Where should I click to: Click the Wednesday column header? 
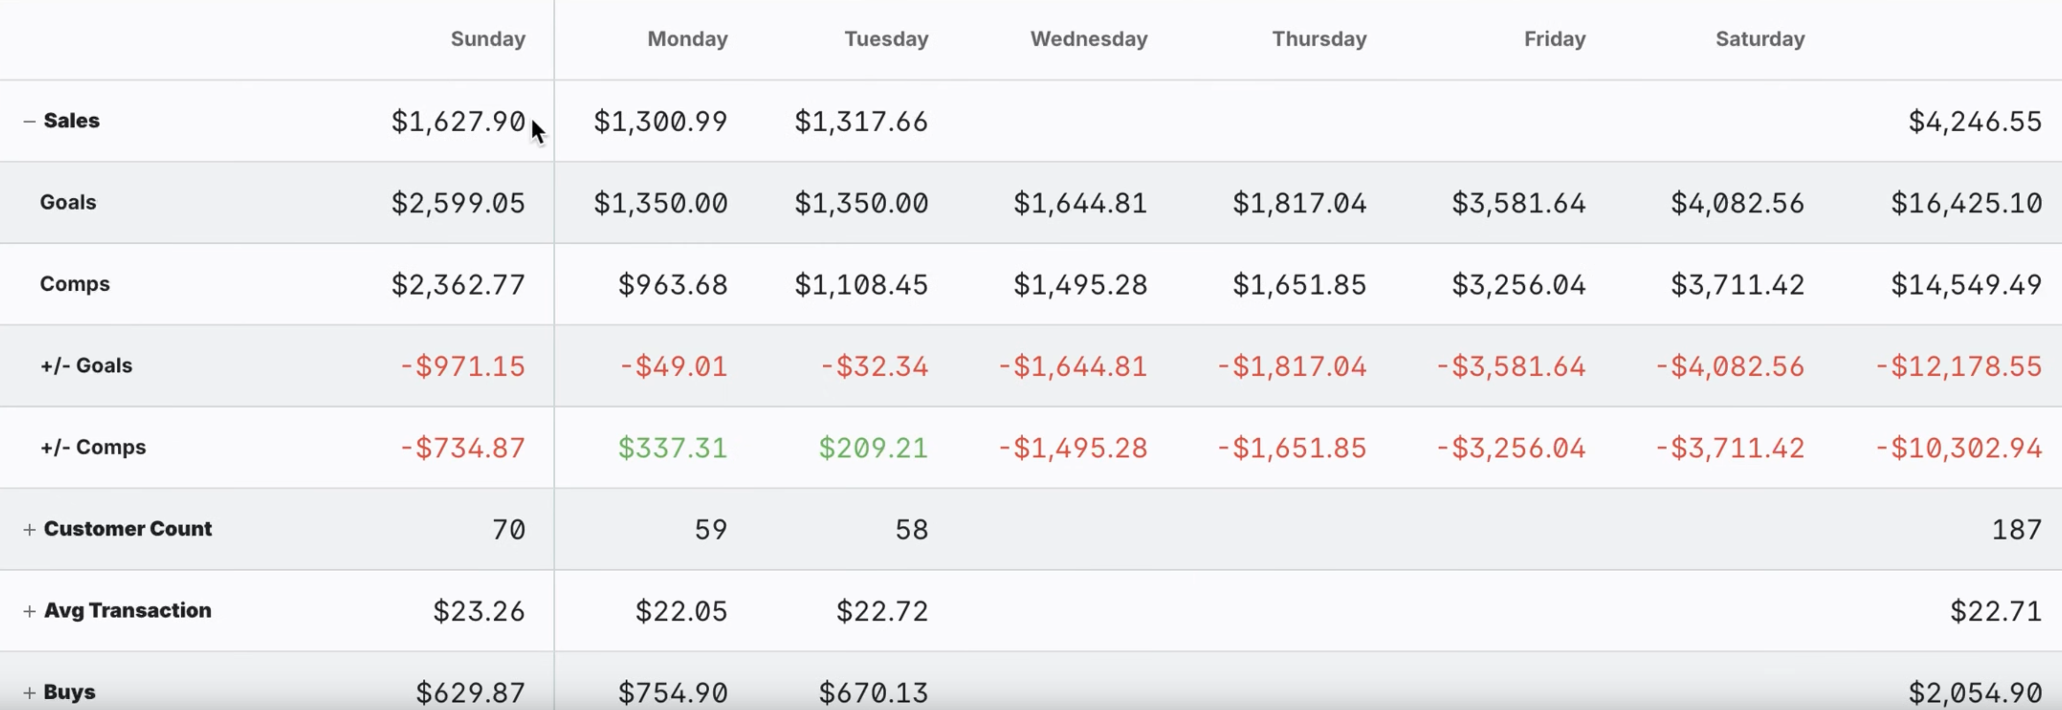coord(1089,39)
